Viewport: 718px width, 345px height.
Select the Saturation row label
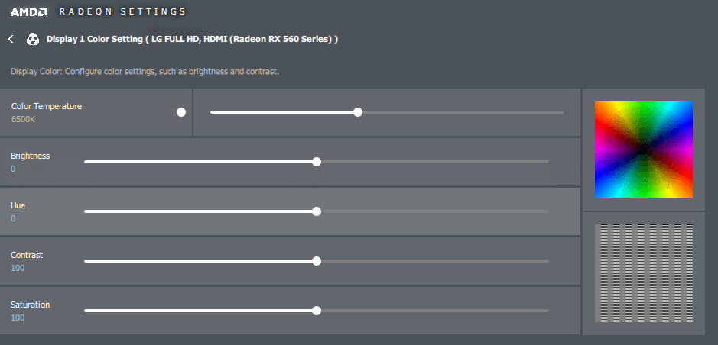(x=31, y=305)
